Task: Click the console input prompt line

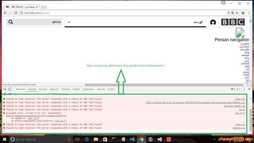Action: point(125,131)
